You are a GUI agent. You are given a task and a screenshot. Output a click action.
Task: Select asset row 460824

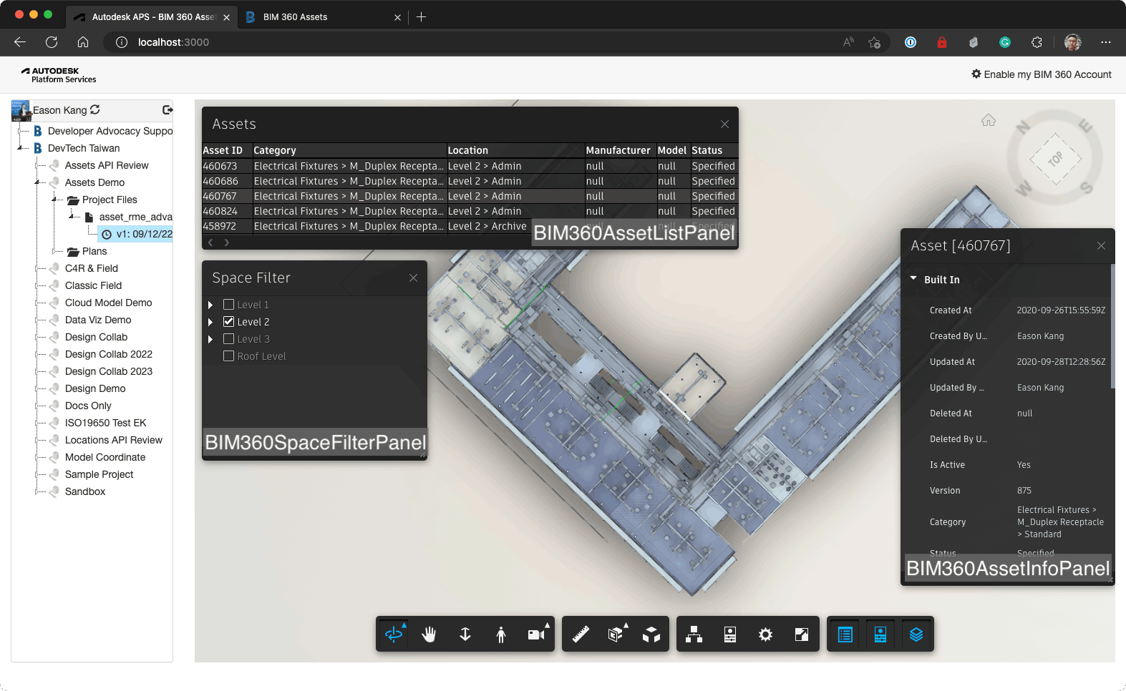coord(470,211)
